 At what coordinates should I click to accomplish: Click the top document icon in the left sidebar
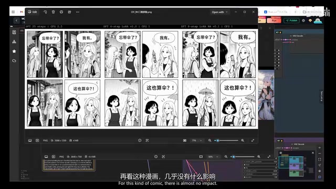[14, 32]
